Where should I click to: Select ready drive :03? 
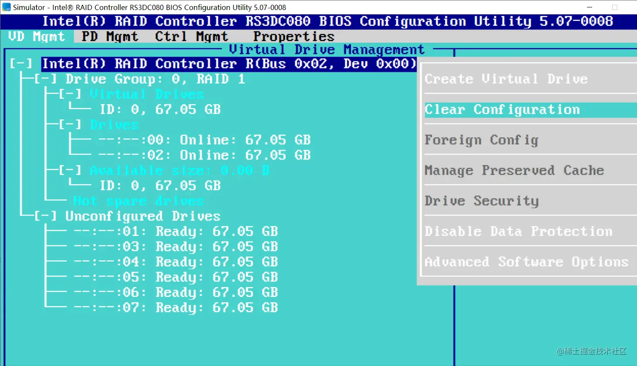pyautogui.click(x=176, y=247)
